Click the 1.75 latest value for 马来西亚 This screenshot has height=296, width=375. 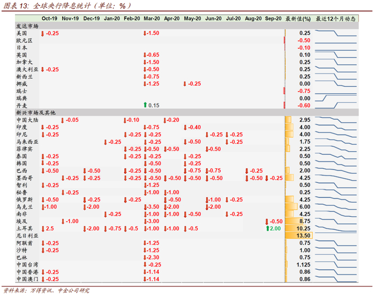(305, 142)
